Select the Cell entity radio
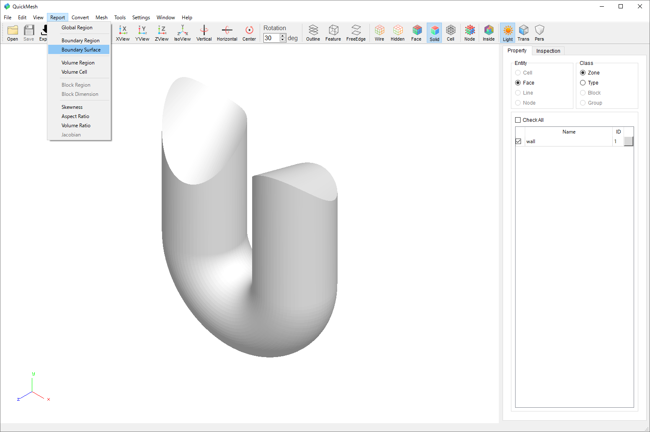The height and width of the screenshot is (432, 650). 518,73
